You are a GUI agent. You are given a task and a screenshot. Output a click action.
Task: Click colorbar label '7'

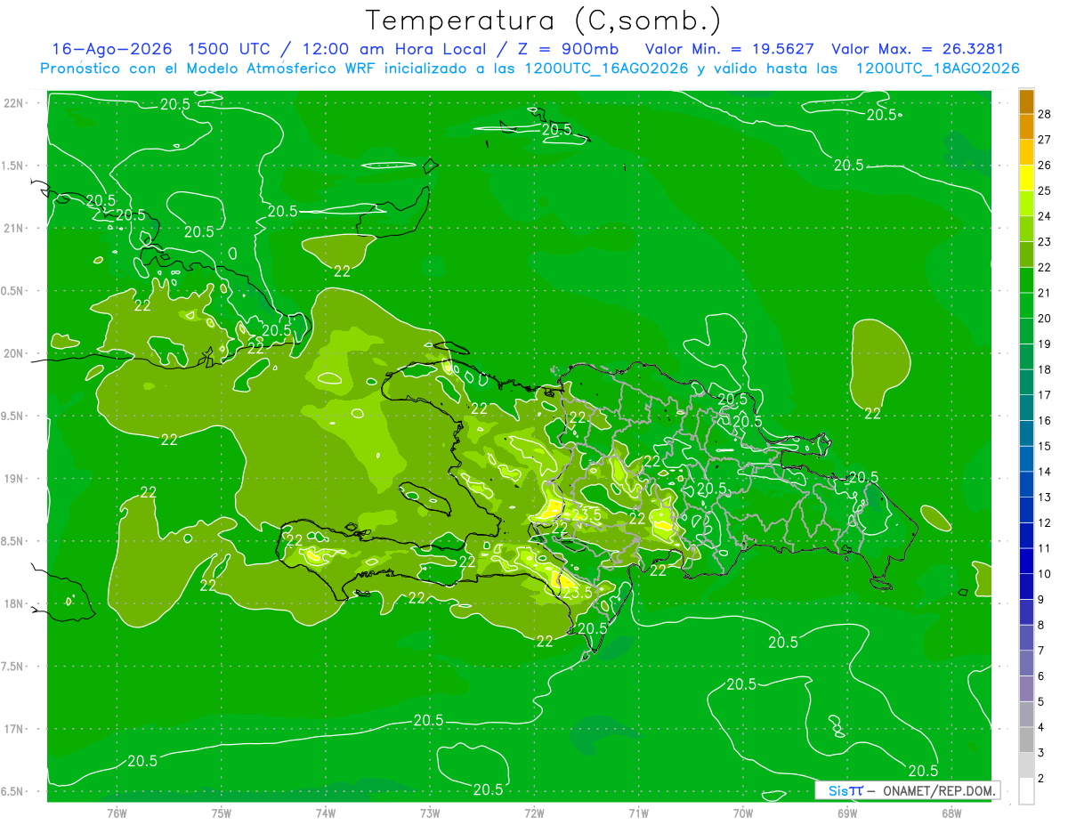pos(1041,651)
